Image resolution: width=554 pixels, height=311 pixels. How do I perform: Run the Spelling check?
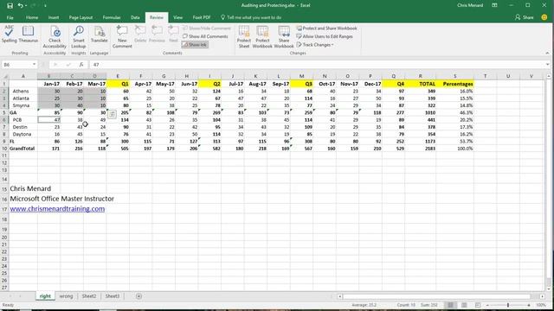10,35
